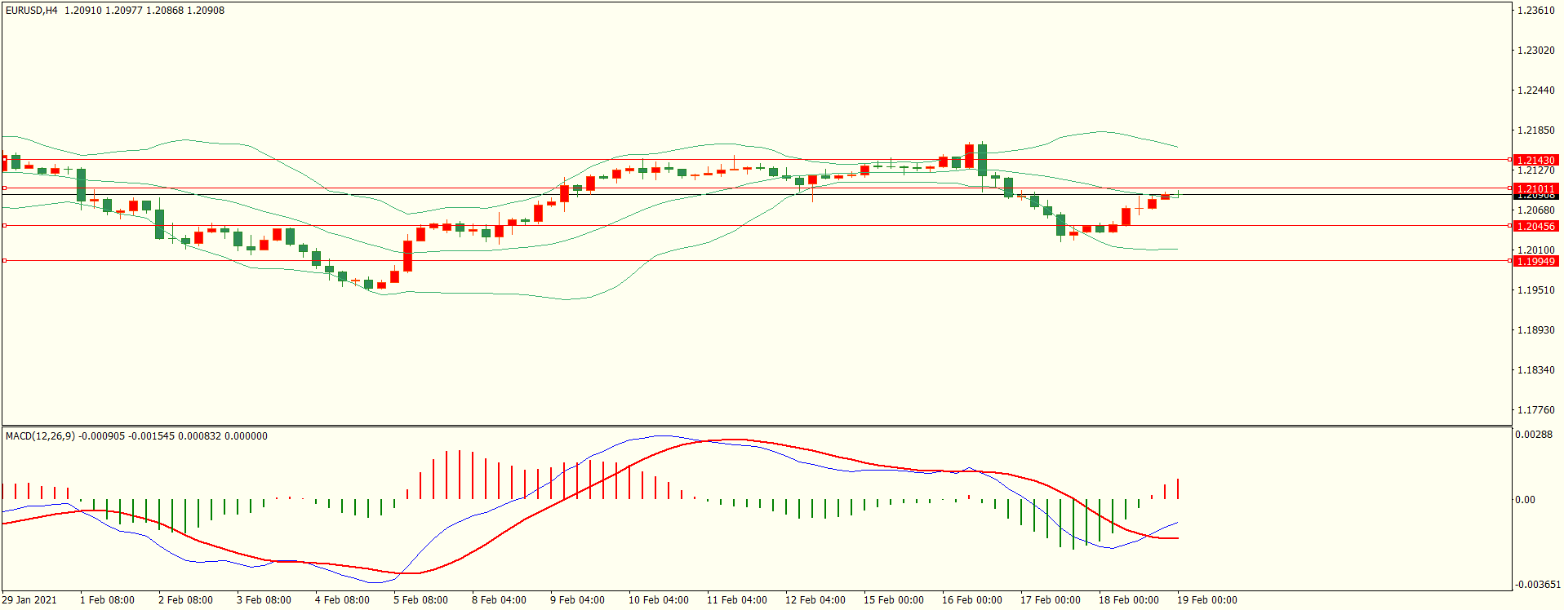Click the -0.003651 MACD scale value
Image resolution: width=1564 pixels, height=610 pixels.
(1537, 585)
